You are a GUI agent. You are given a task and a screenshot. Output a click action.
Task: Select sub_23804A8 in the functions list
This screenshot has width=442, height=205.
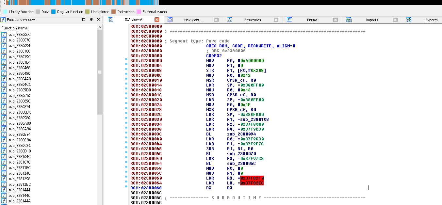pos(20,79)
